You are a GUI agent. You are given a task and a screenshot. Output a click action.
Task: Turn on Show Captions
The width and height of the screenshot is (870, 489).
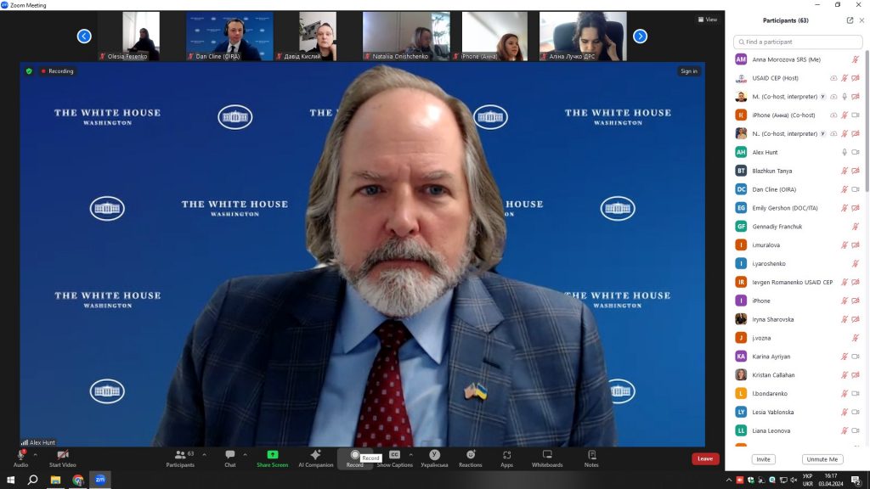point(394,458)
